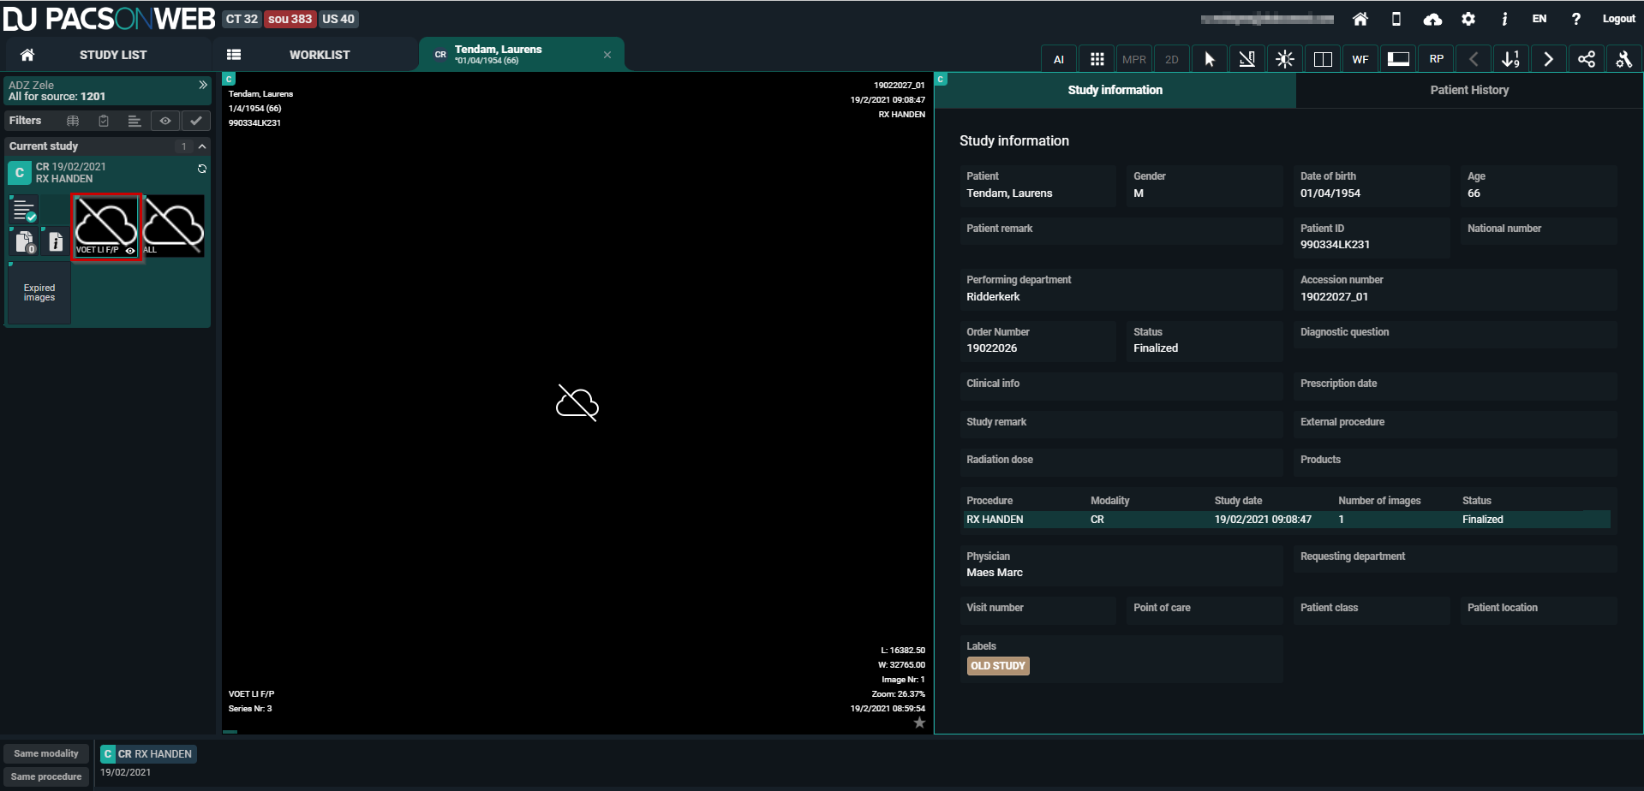Refresh the current RX HANDEN study

(x=202, y=169)
